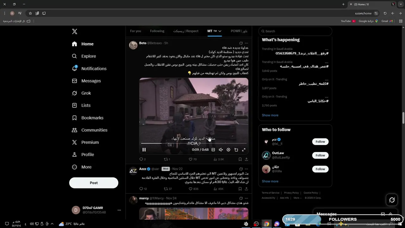Follow the verified @ixi_1l account
Viewport: 405px width, 228px height.
point(320,142)
